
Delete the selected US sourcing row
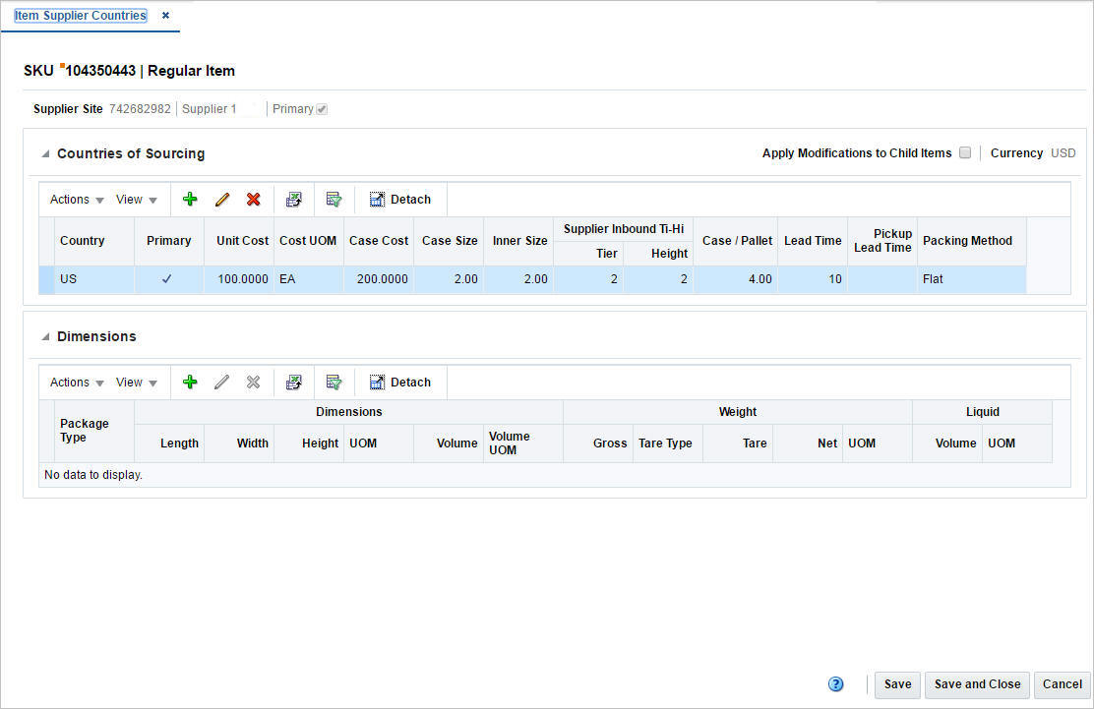(253, 200)
